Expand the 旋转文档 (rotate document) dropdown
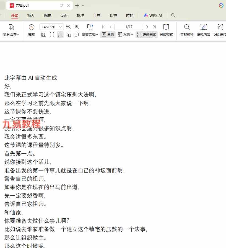The width and height of the screenshot is (226, 248). click(x=90, y=35)
